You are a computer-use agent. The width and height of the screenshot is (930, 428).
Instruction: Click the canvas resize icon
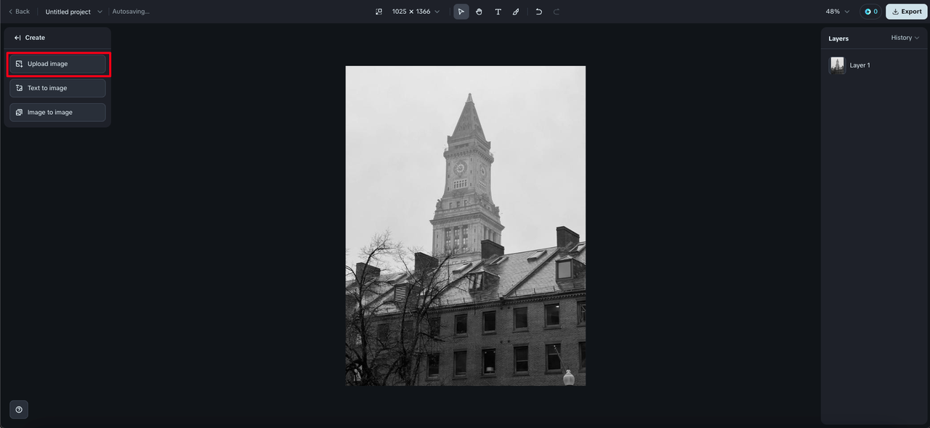click(379, 12)
